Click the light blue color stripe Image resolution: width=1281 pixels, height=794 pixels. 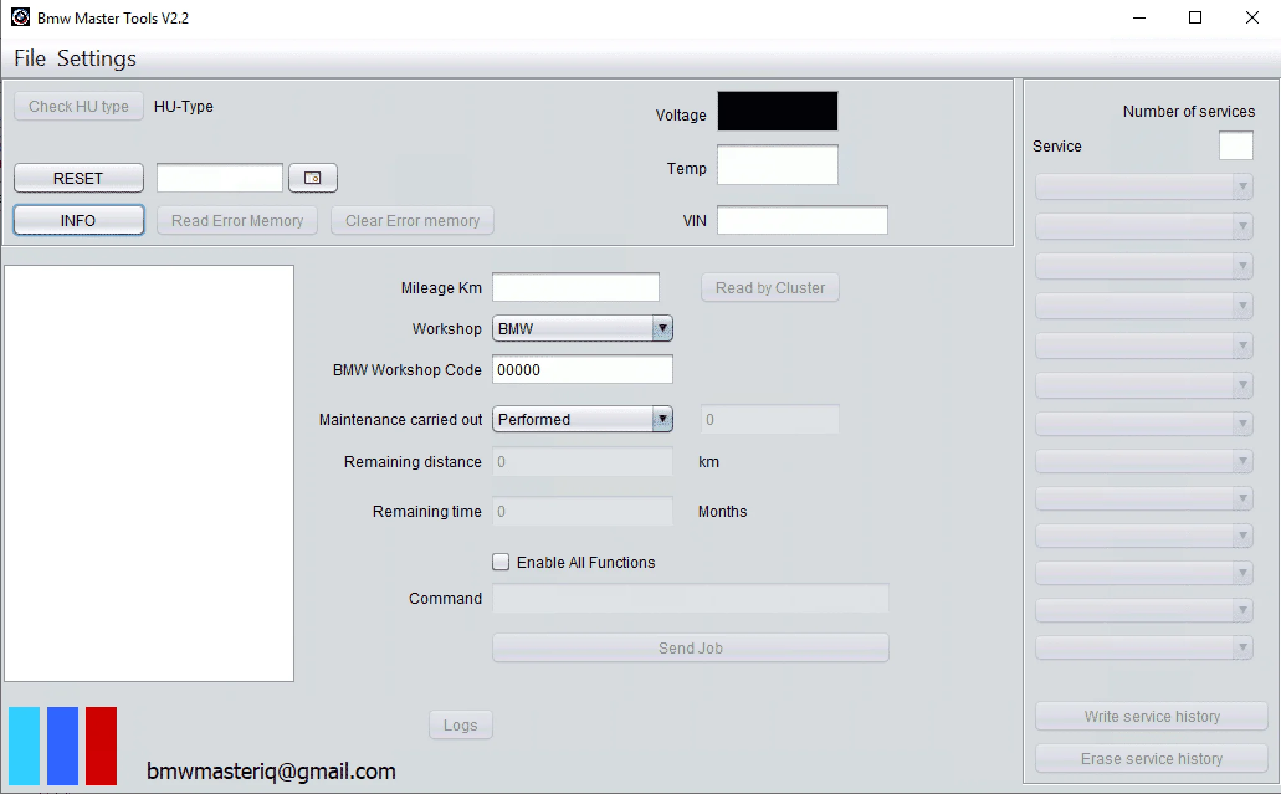tap(24, 746)
